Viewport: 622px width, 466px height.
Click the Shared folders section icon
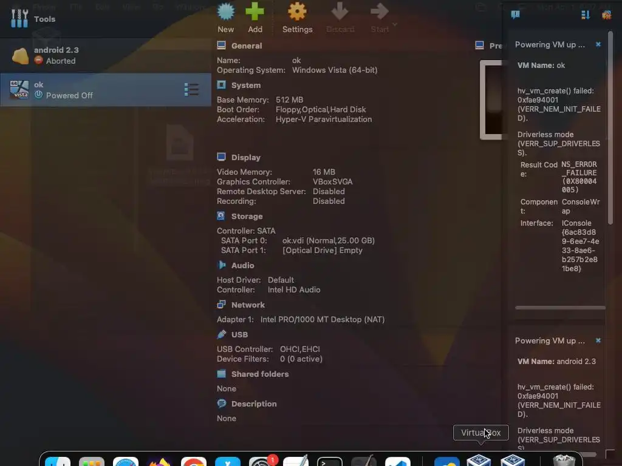tap(221, 374)
